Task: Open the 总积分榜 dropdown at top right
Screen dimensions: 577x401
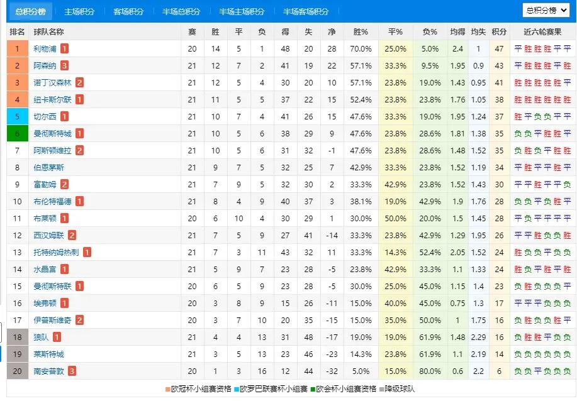Action: (546, 10)
